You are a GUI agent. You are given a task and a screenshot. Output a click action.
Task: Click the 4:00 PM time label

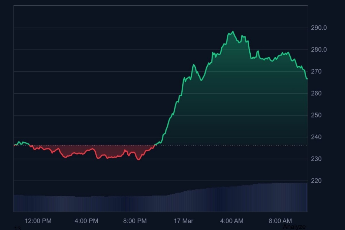click(x=86, y=221)
